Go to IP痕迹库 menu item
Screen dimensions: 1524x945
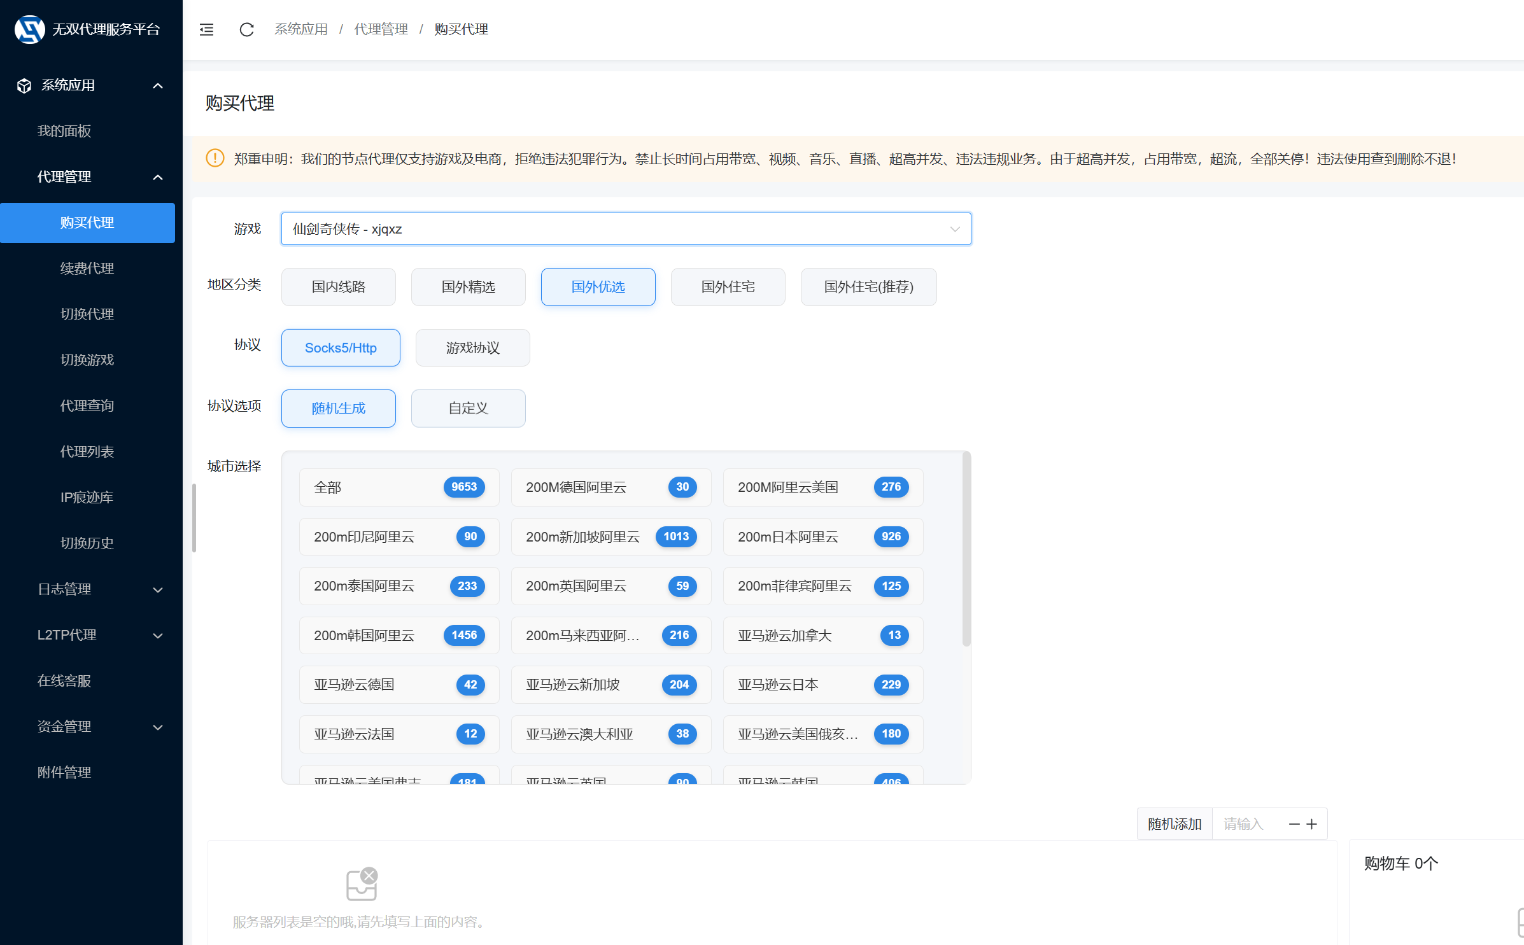click(87, 498)
